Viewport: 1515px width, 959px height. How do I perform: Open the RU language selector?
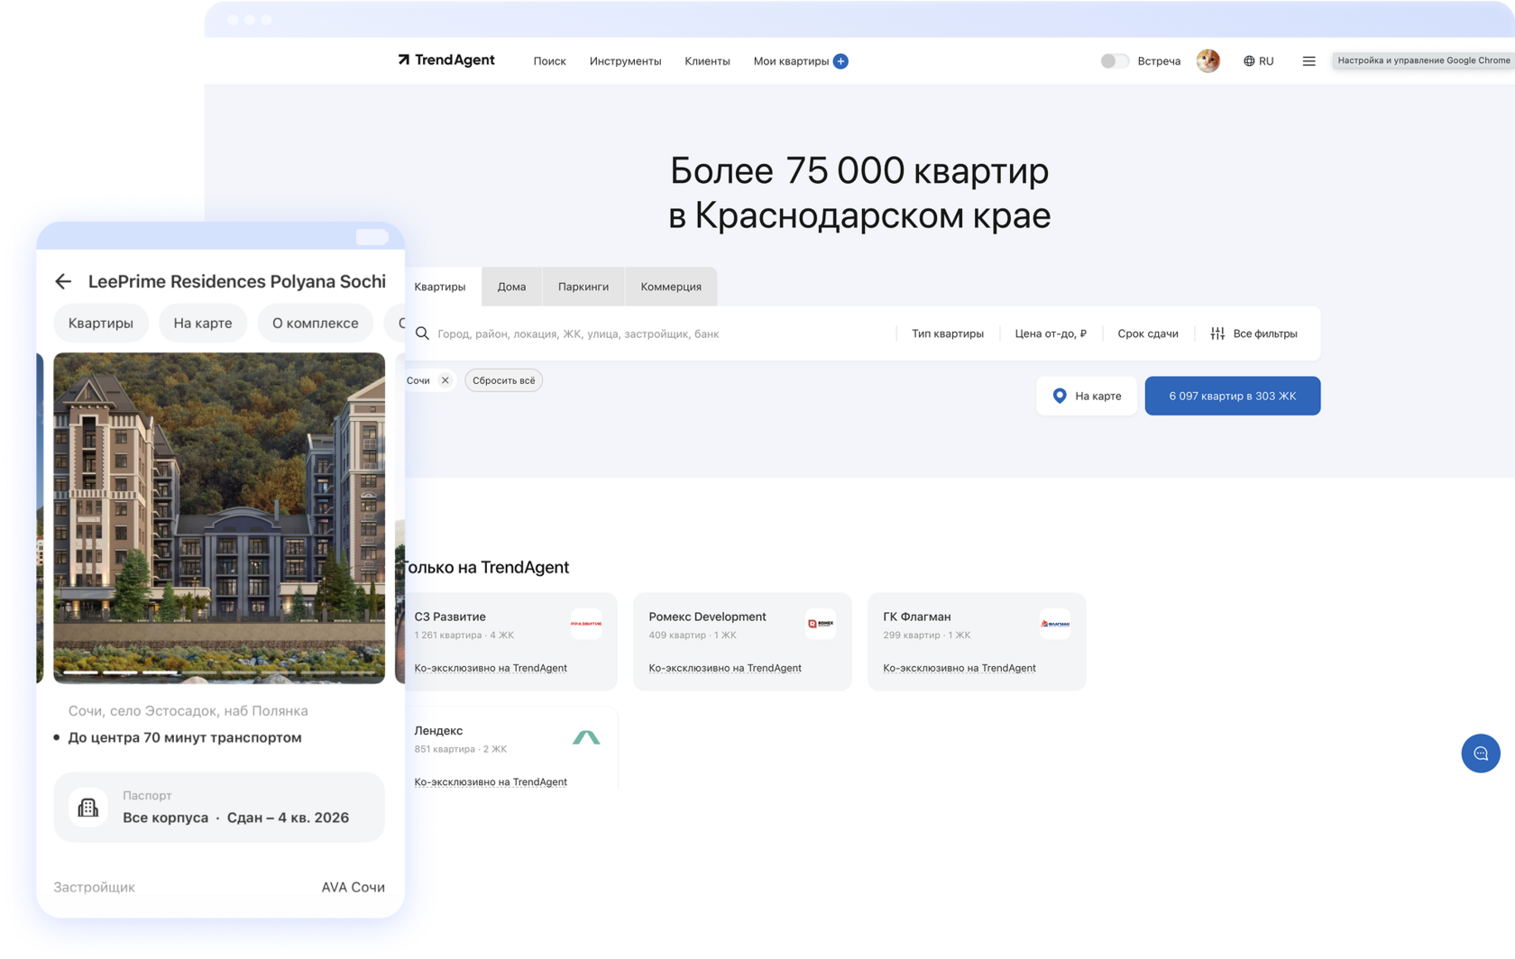(x=1259, y=61)
